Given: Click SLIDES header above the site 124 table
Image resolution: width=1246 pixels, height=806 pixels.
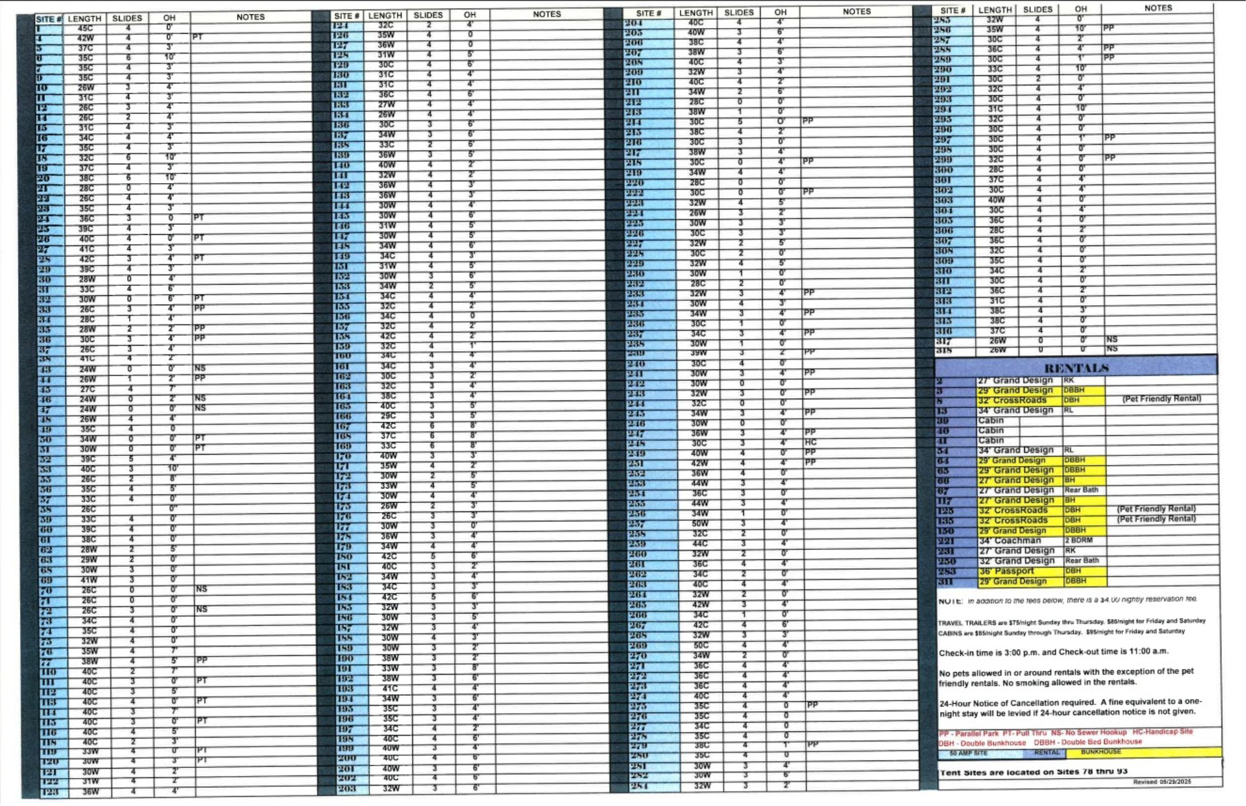Looking at the screenshot, I should coord(428,15).
